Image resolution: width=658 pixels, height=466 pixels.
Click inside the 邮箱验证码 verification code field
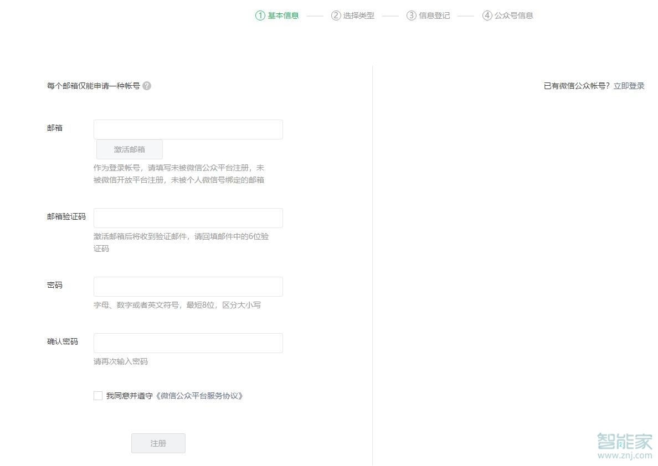(x=188, y=218)
